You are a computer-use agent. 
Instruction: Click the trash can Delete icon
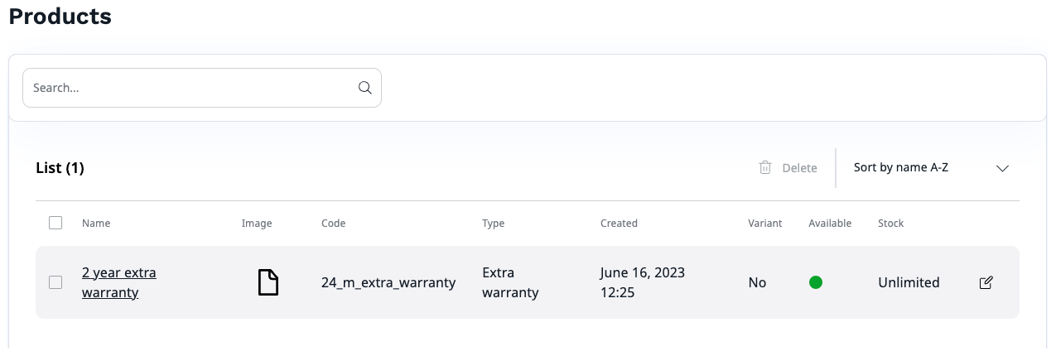click(x=765, y=168)
